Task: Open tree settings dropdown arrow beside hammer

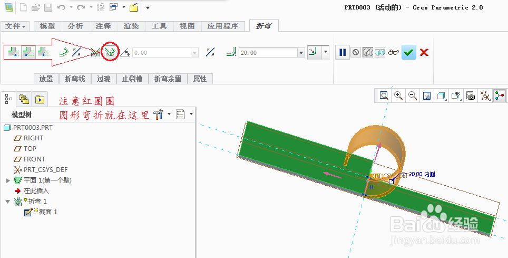Action: 169,114
